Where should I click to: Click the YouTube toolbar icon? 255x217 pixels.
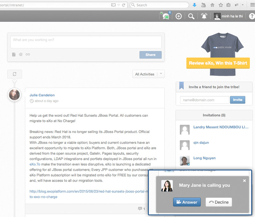tap(203, 5)
